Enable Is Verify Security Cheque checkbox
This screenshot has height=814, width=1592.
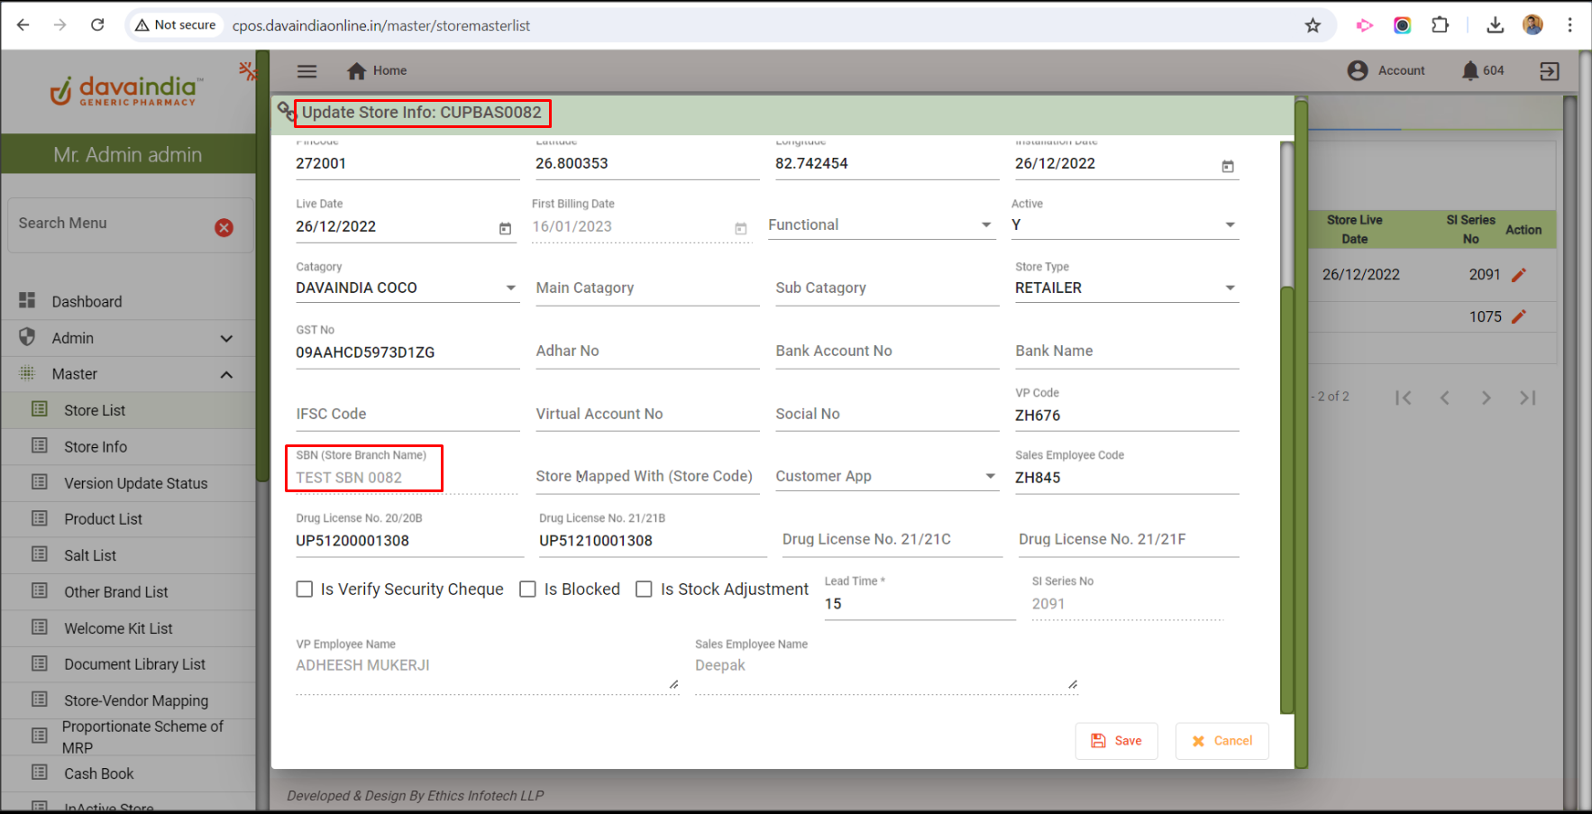tap(305, 589)
